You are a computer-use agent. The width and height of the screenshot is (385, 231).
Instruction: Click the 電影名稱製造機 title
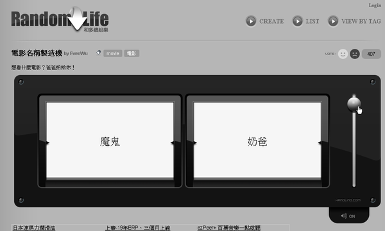[x=37, y=53]
